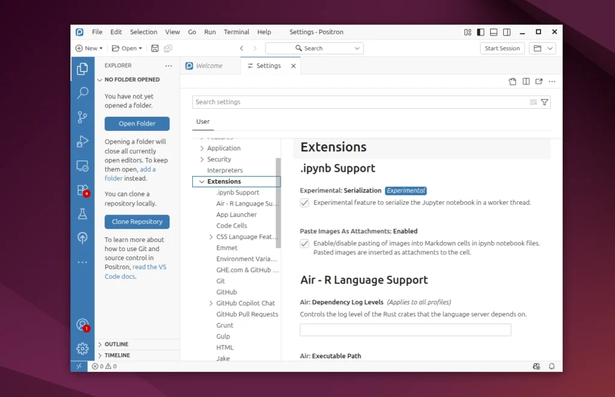Click the notifications bell in status bar
The height and width of the screenshot is (397, 615).
coord(551,366)
